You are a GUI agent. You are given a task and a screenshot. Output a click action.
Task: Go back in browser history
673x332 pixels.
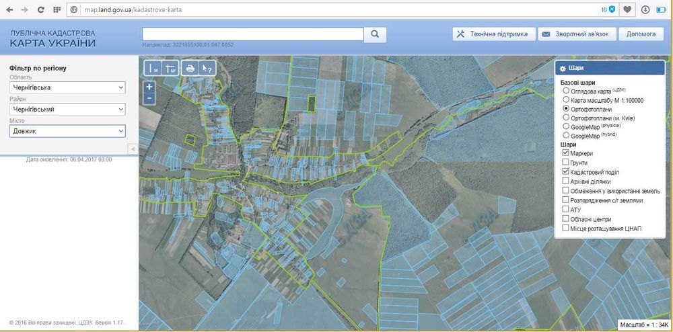9,9
